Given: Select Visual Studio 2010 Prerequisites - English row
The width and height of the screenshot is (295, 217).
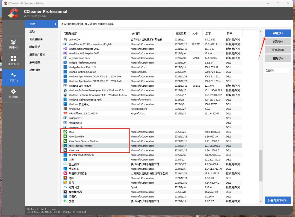Looking at the screenshot, I should click(151, 44).
